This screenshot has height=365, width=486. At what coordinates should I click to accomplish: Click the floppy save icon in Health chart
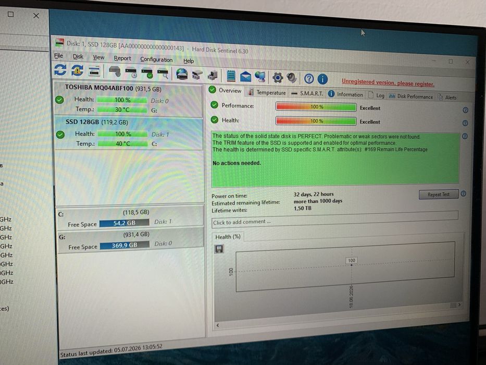[219, 249]
